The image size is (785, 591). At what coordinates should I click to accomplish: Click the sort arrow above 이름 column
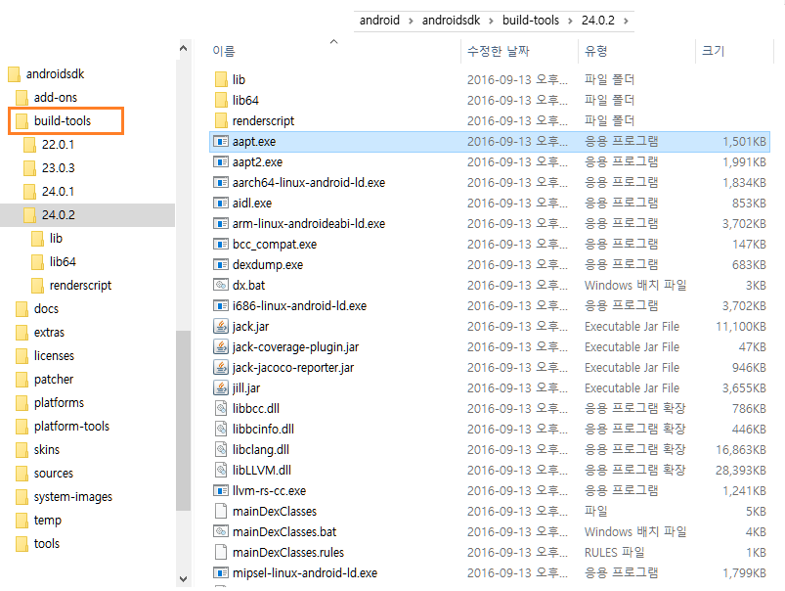coord(332,43)
